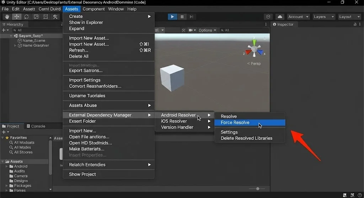Open Relatch Entendies submenu
The height and width of the screenshot is (198, 364).
click(x=109, y=165)
